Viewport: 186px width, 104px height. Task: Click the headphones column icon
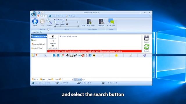tap(71, 55)
